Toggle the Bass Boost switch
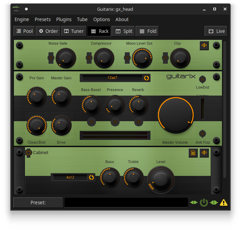This screenshot has height=232, width=241. coord(92,122)
